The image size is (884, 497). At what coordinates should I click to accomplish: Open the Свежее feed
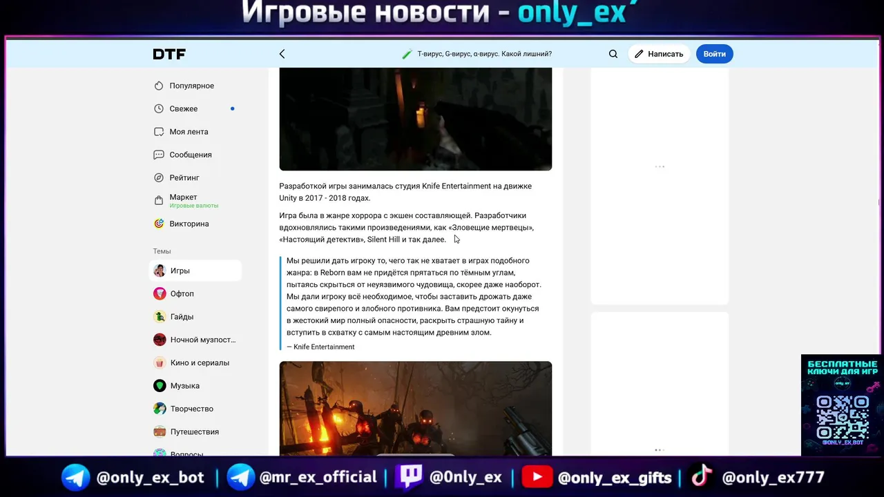click(x=184, y=108)
